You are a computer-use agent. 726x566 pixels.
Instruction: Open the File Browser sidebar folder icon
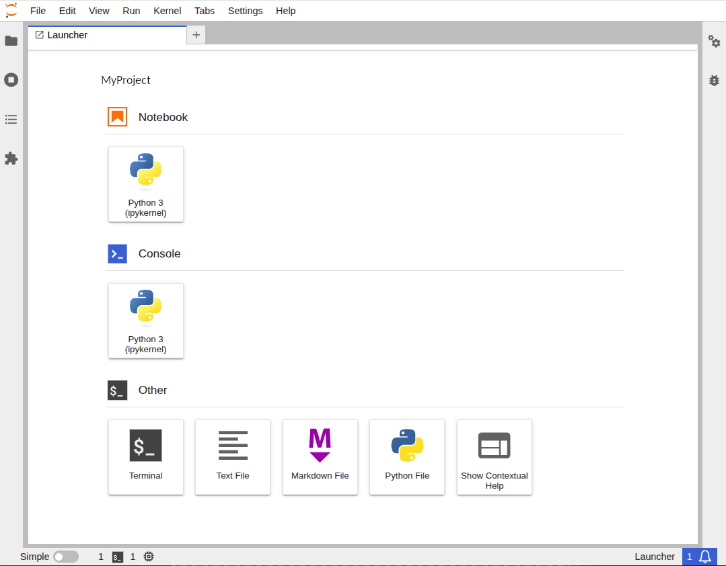coord(11,41)
